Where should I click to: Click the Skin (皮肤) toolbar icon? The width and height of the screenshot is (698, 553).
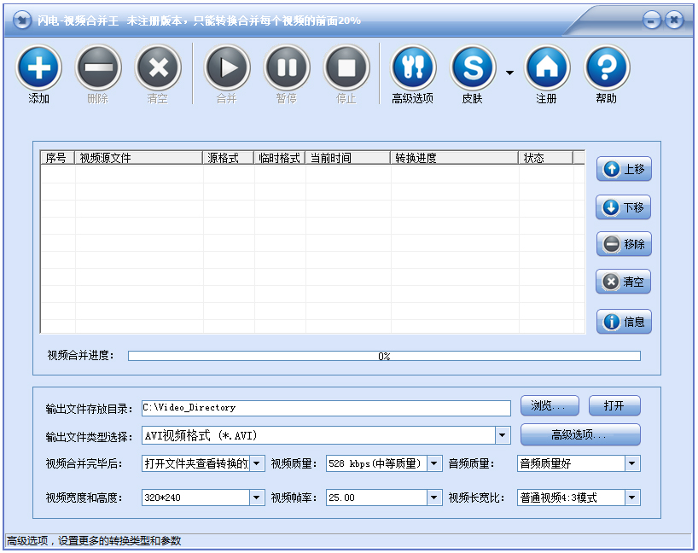(x=473, y=67)
